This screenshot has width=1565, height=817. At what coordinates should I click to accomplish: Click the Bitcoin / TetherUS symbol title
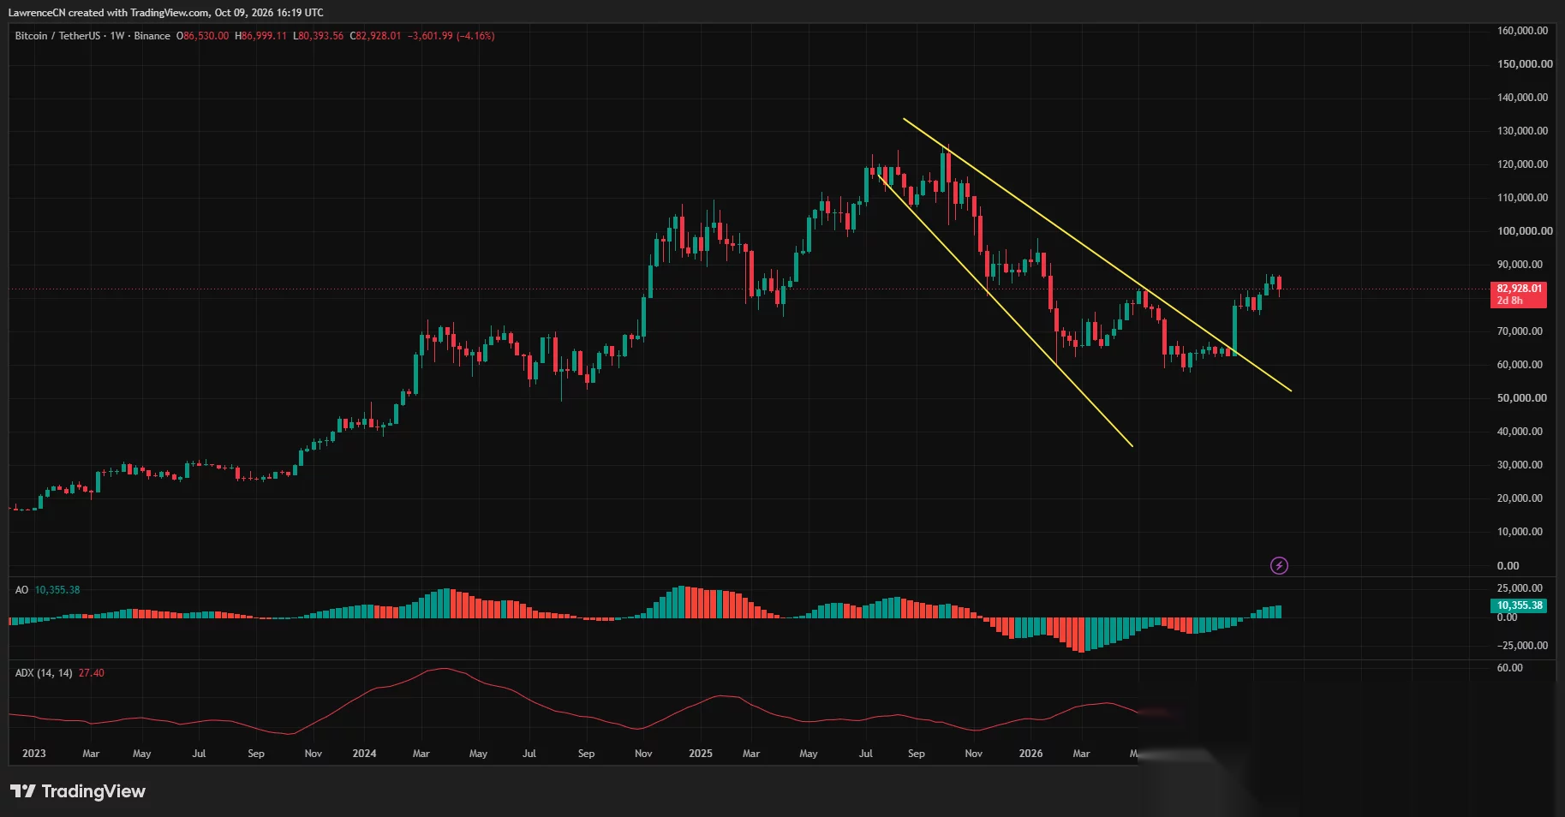(x=57, y=36)
